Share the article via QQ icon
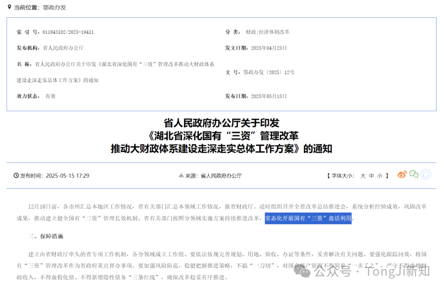444x289 pixels. pyautogui.click(x=426, y=174)
